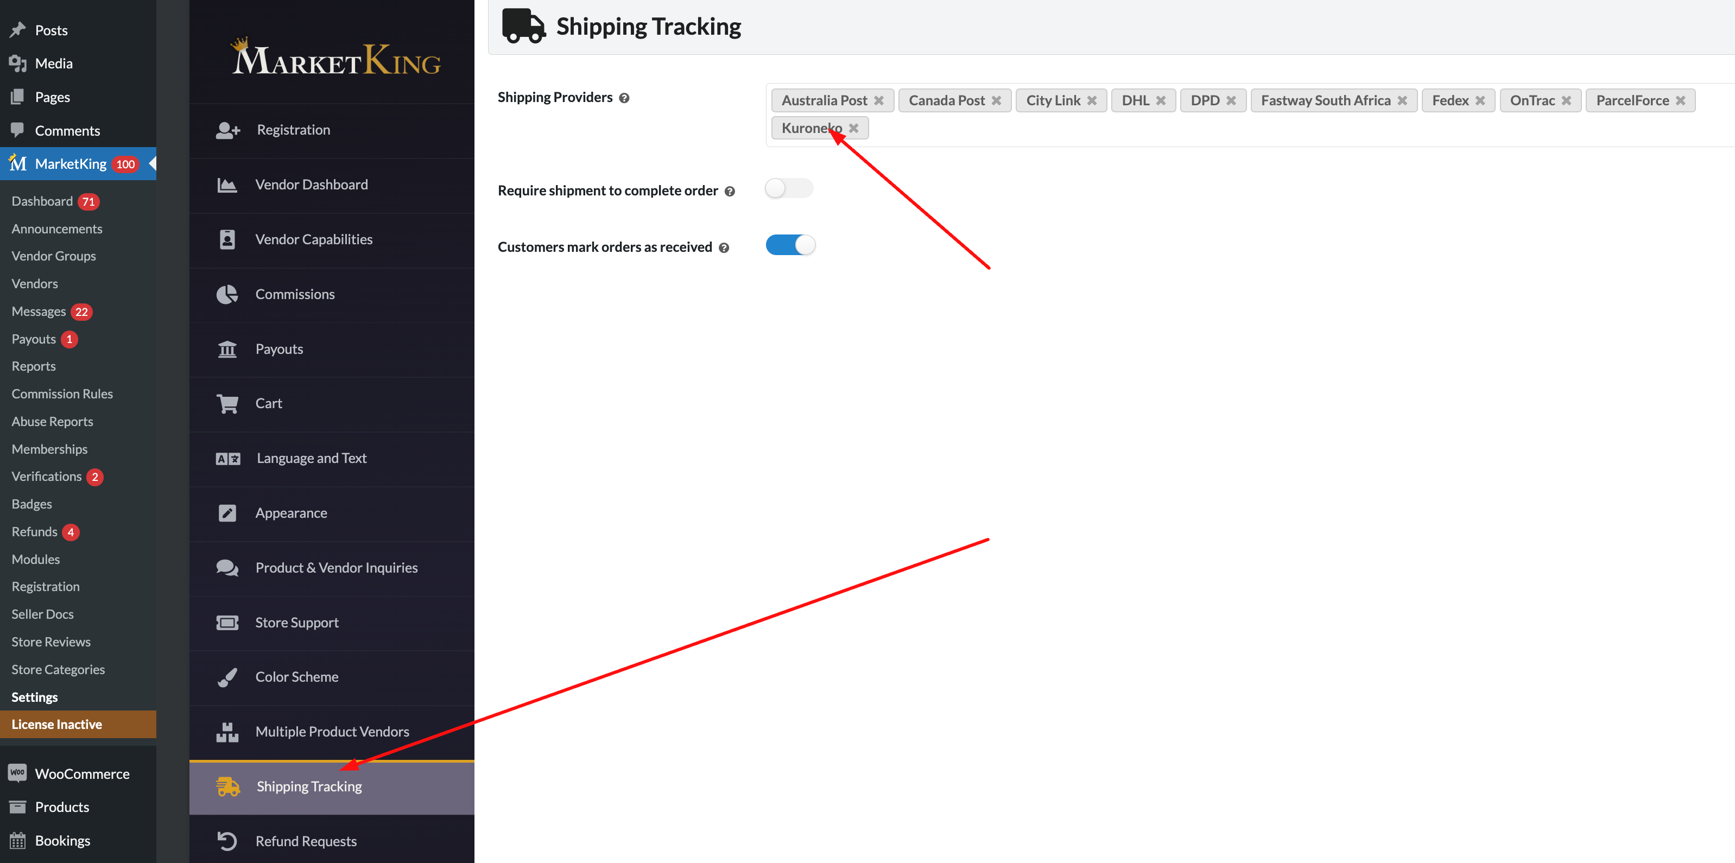Go to Reports submenu

34,366
